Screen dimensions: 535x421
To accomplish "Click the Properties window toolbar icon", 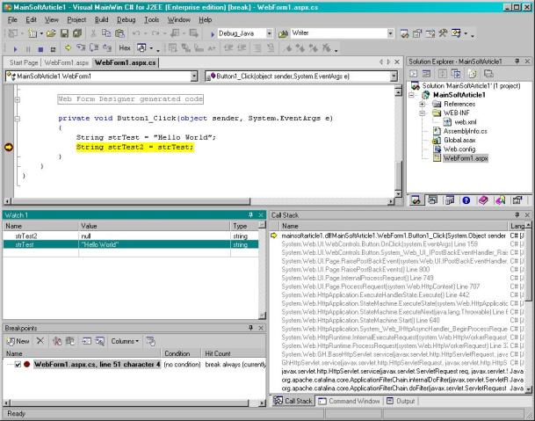I will point(417,33).
